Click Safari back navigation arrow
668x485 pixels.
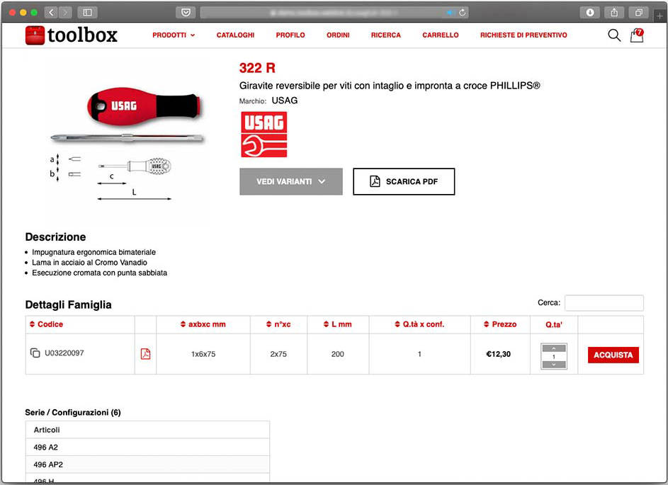click(x=51, y=12)
